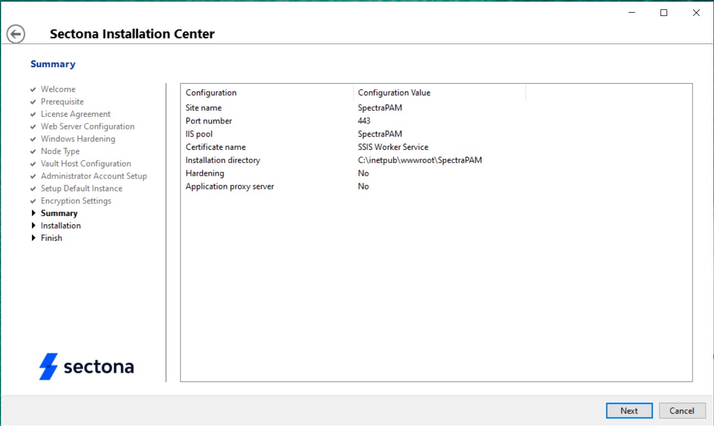Open License Agreement step
Viewport: 714px width, 426px height.
(76, 114)
